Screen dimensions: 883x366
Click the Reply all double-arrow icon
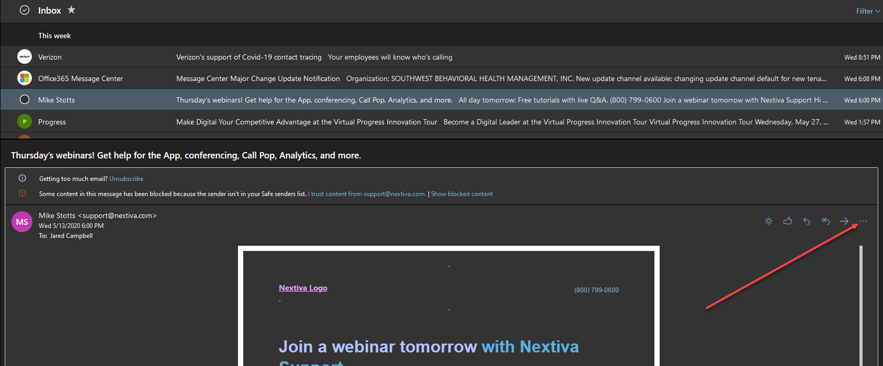(825, 221)
